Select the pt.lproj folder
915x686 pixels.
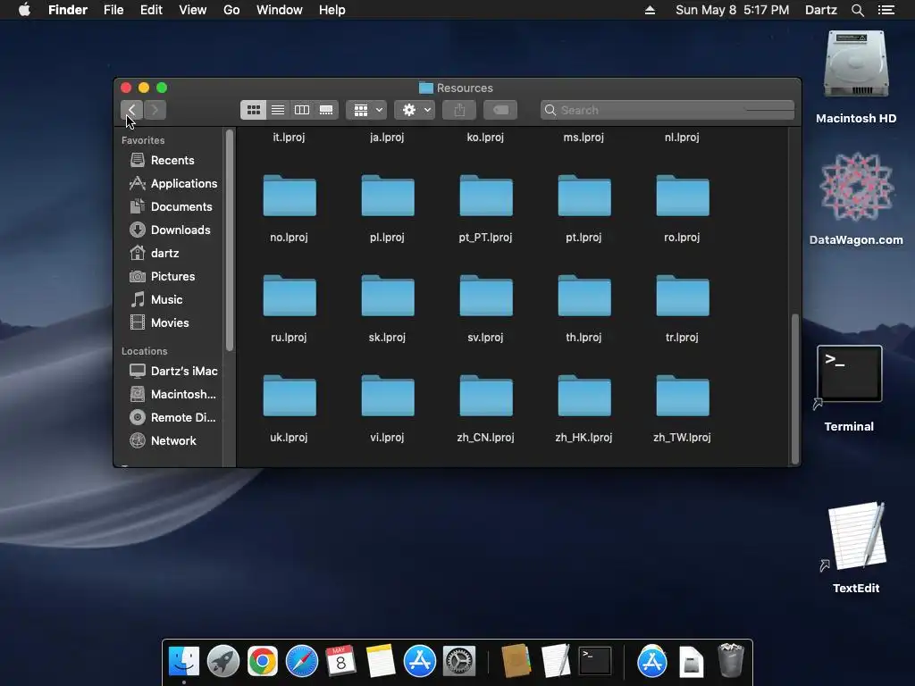tap(584, 196)
